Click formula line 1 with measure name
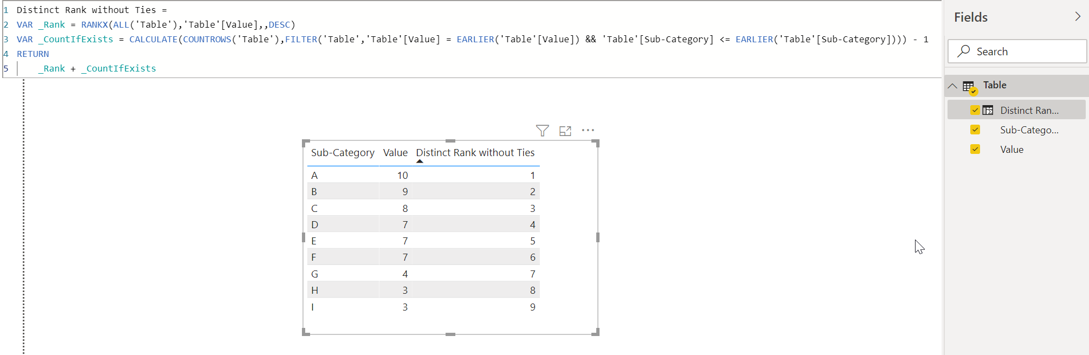The image size is (1089, 355). point(92,10)
